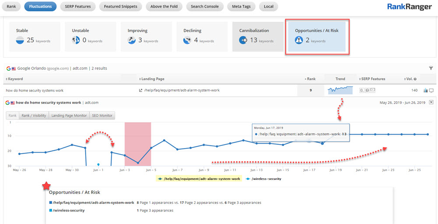Click the trend sparkline thumbnail
438x224 pixels.
(x=340, y=90)
